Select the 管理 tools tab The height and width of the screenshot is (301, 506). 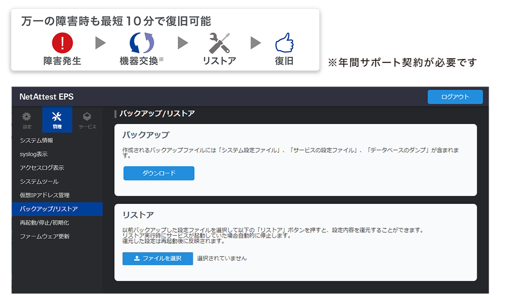57,120
